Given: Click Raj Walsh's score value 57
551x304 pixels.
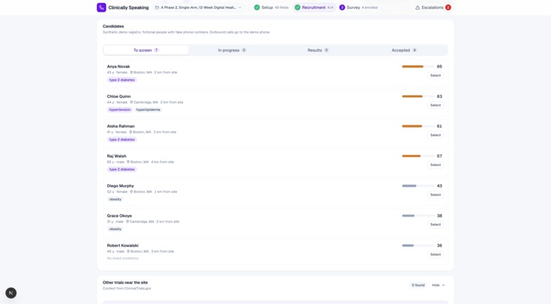Looking at the screenshot, I should [x=440, y=156].
